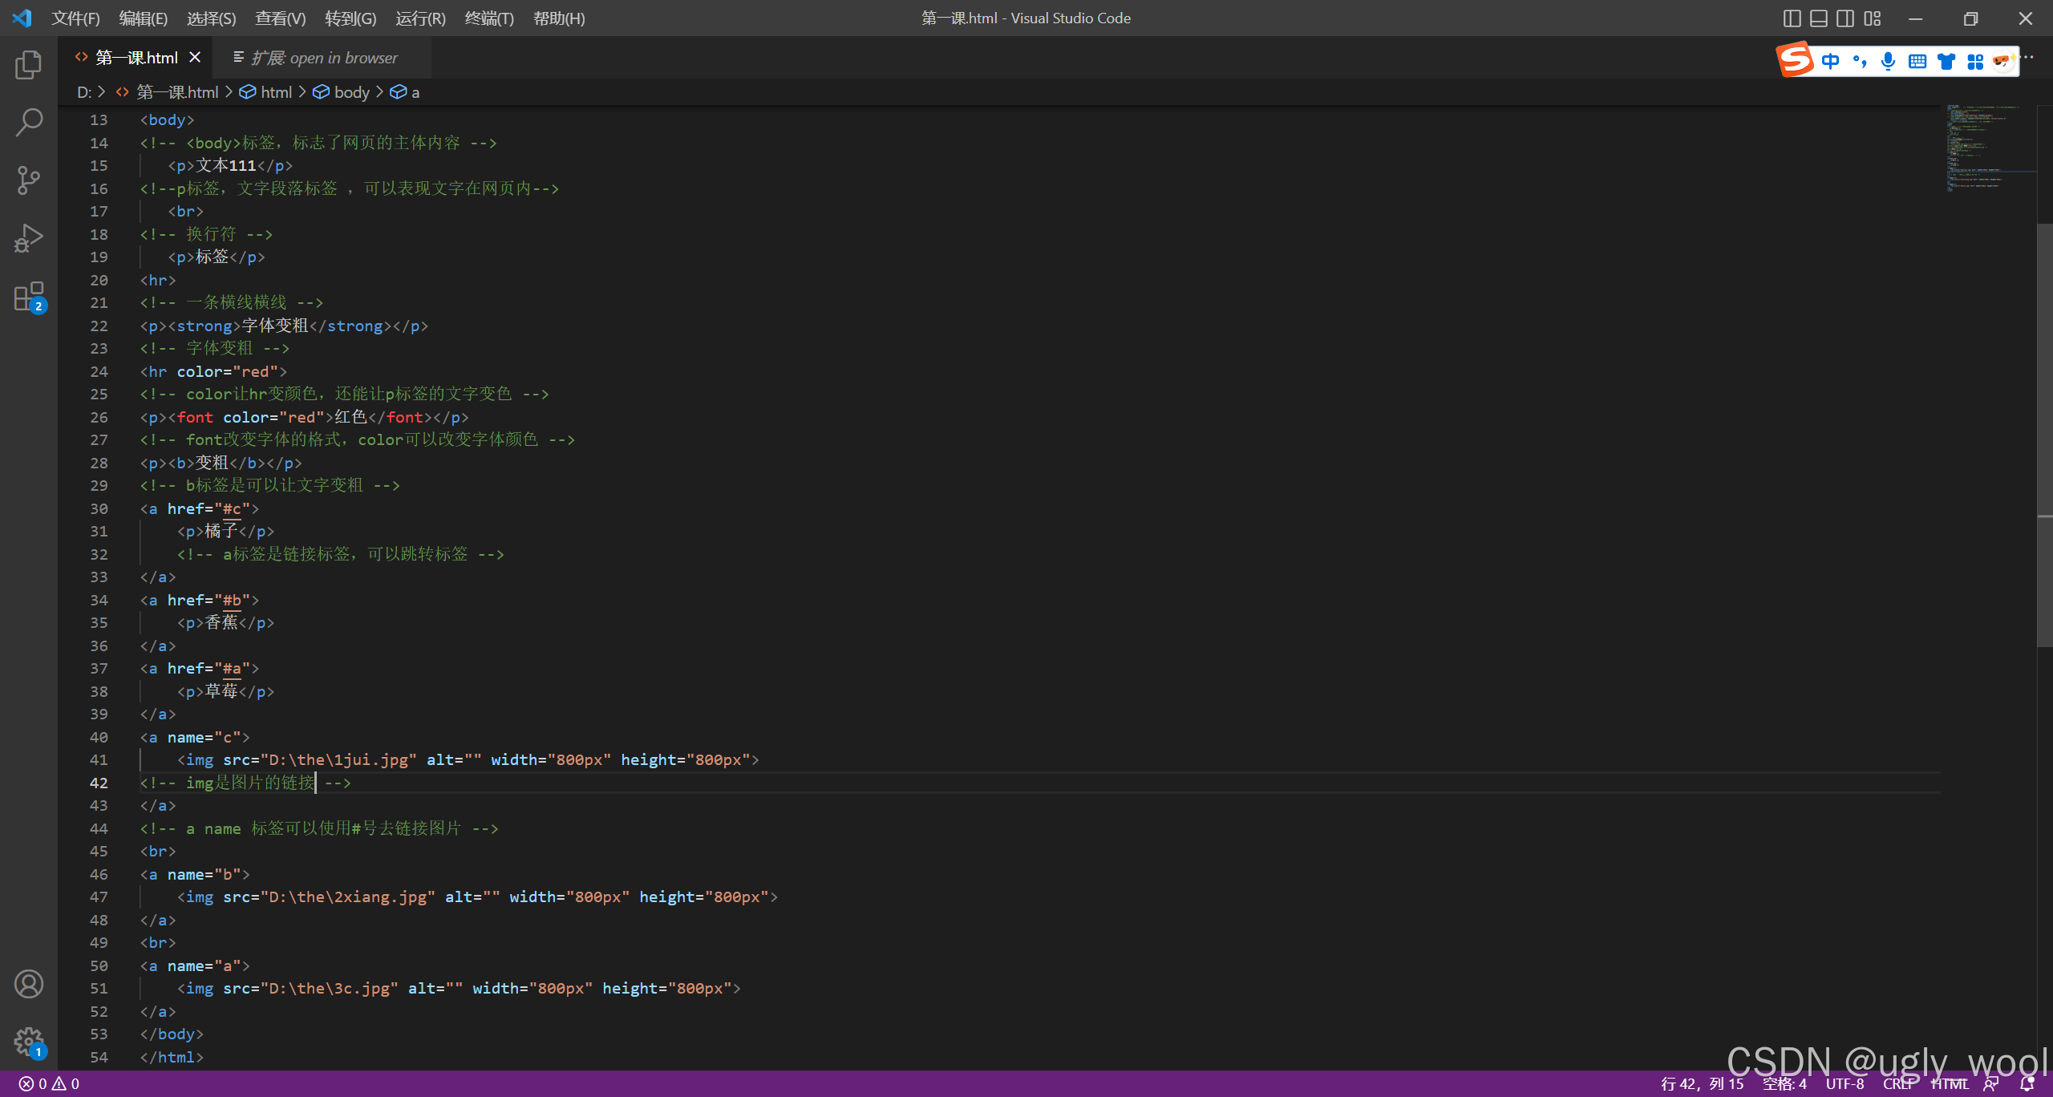Open the Explorer view in activity bar
This screenshot has width=2053, height=1097.
(29, 65)
